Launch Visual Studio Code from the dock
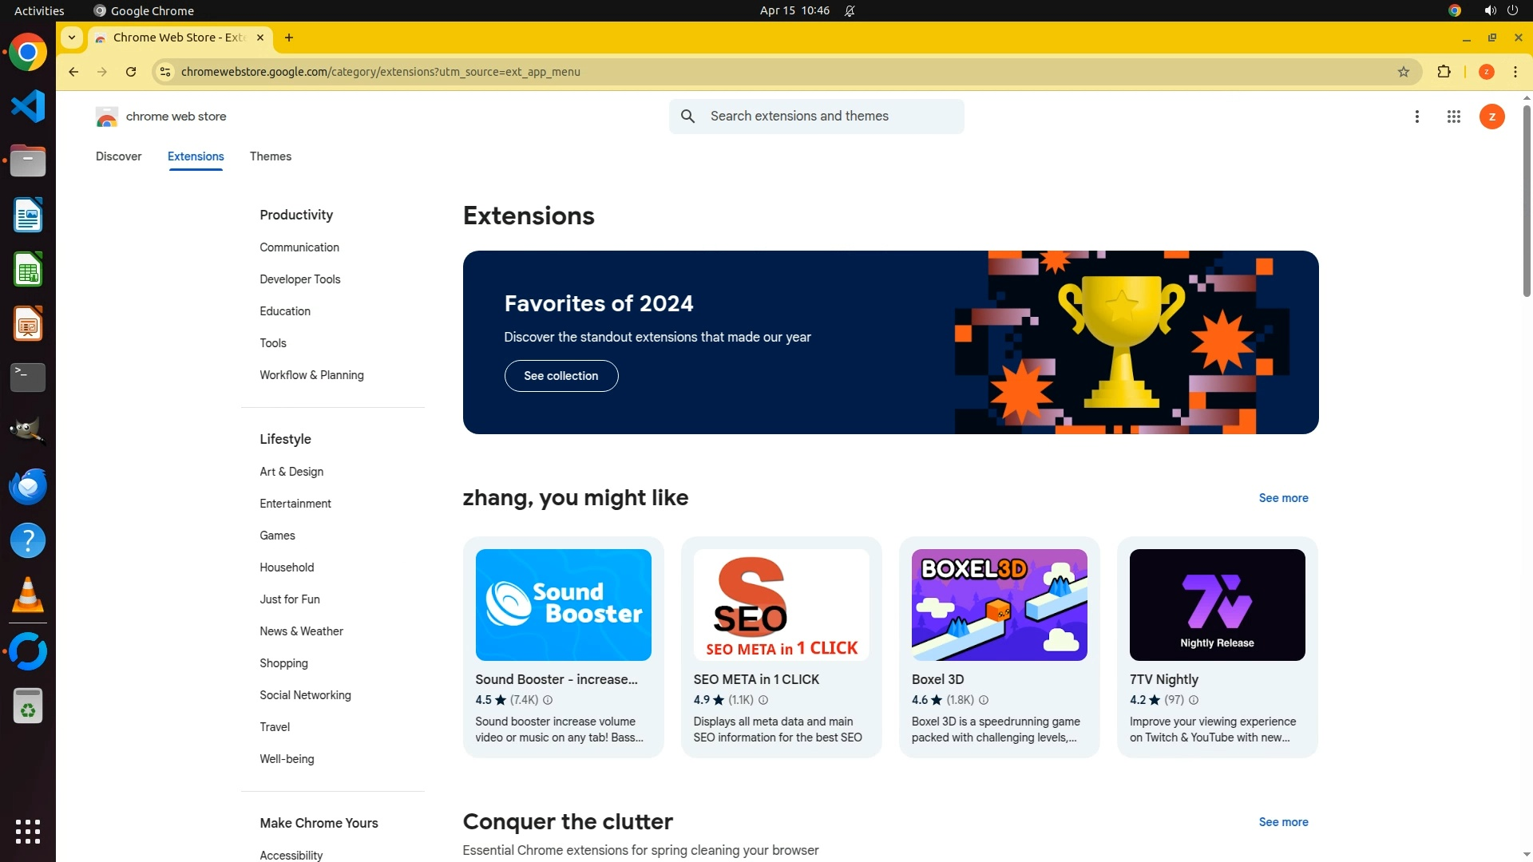The height and width of the screenshot is (862, 1533). (x=28, y=106)
